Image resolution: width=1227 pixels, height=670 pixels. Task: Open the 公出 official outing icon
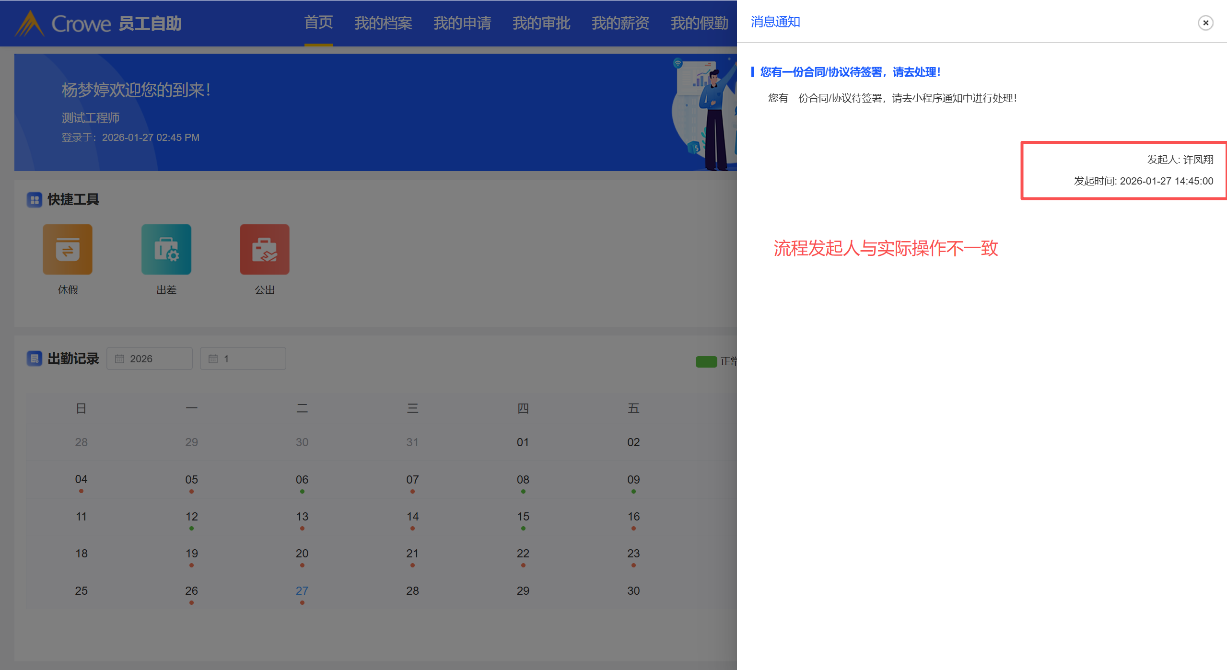point(265,250)
